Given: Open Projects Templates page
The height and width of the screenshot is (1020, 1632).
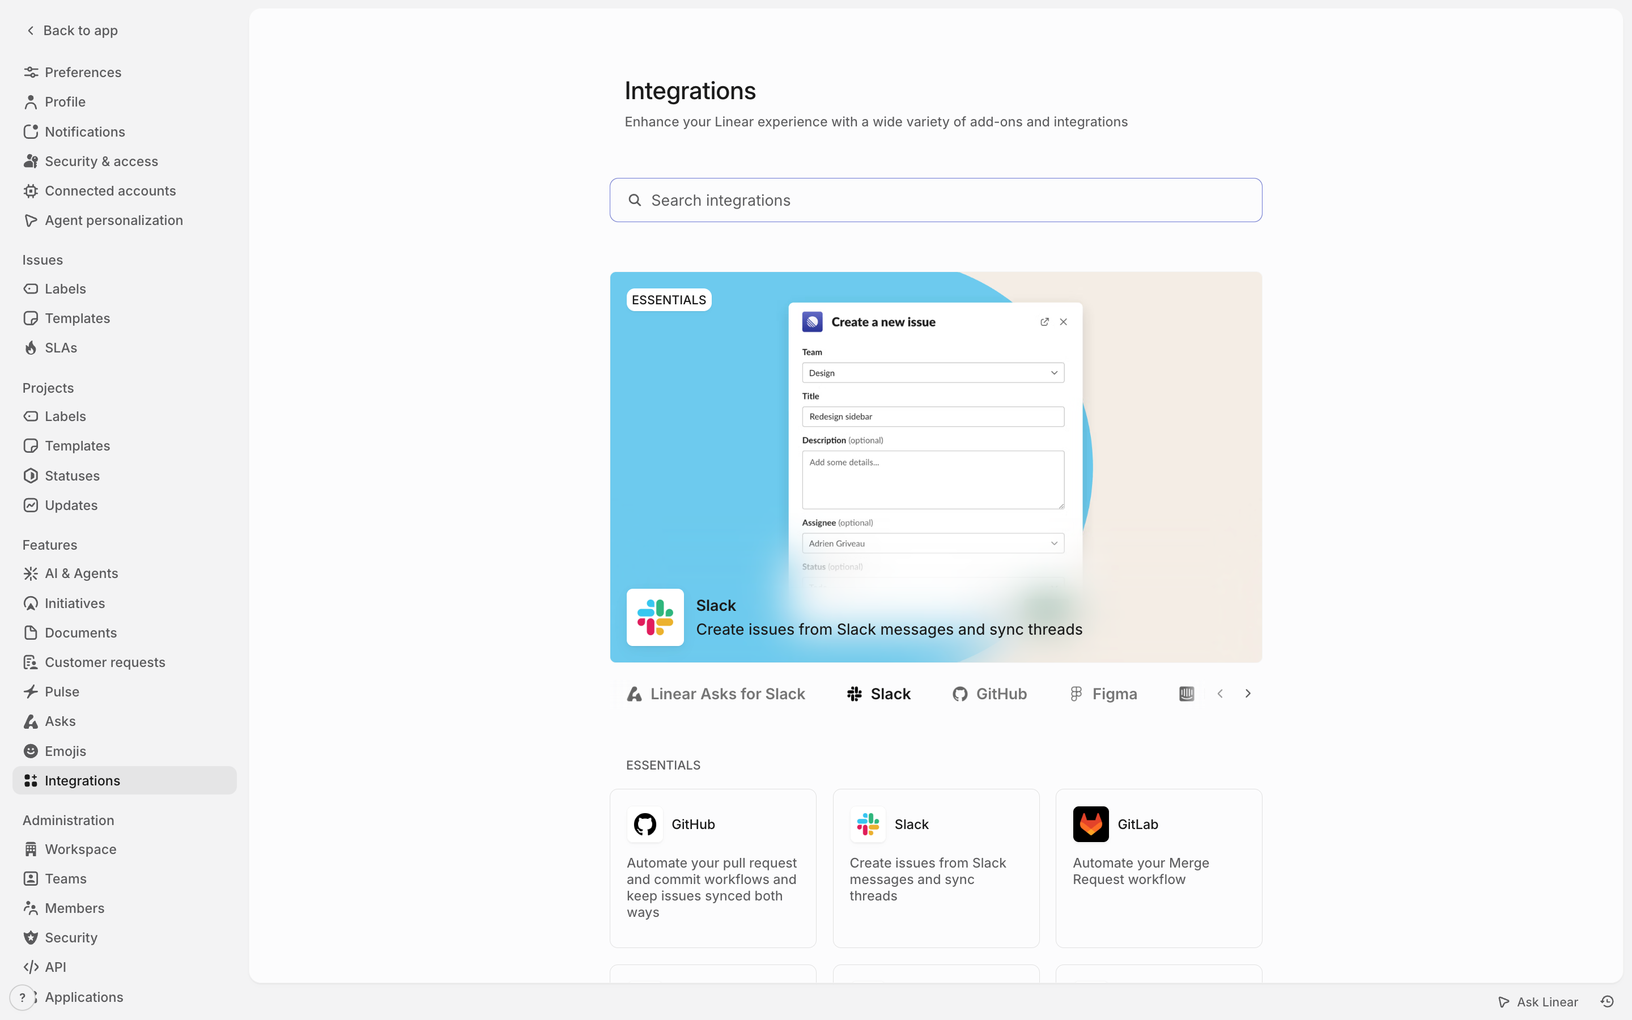Looking at the screenshot, I should [x=125, y=446].
